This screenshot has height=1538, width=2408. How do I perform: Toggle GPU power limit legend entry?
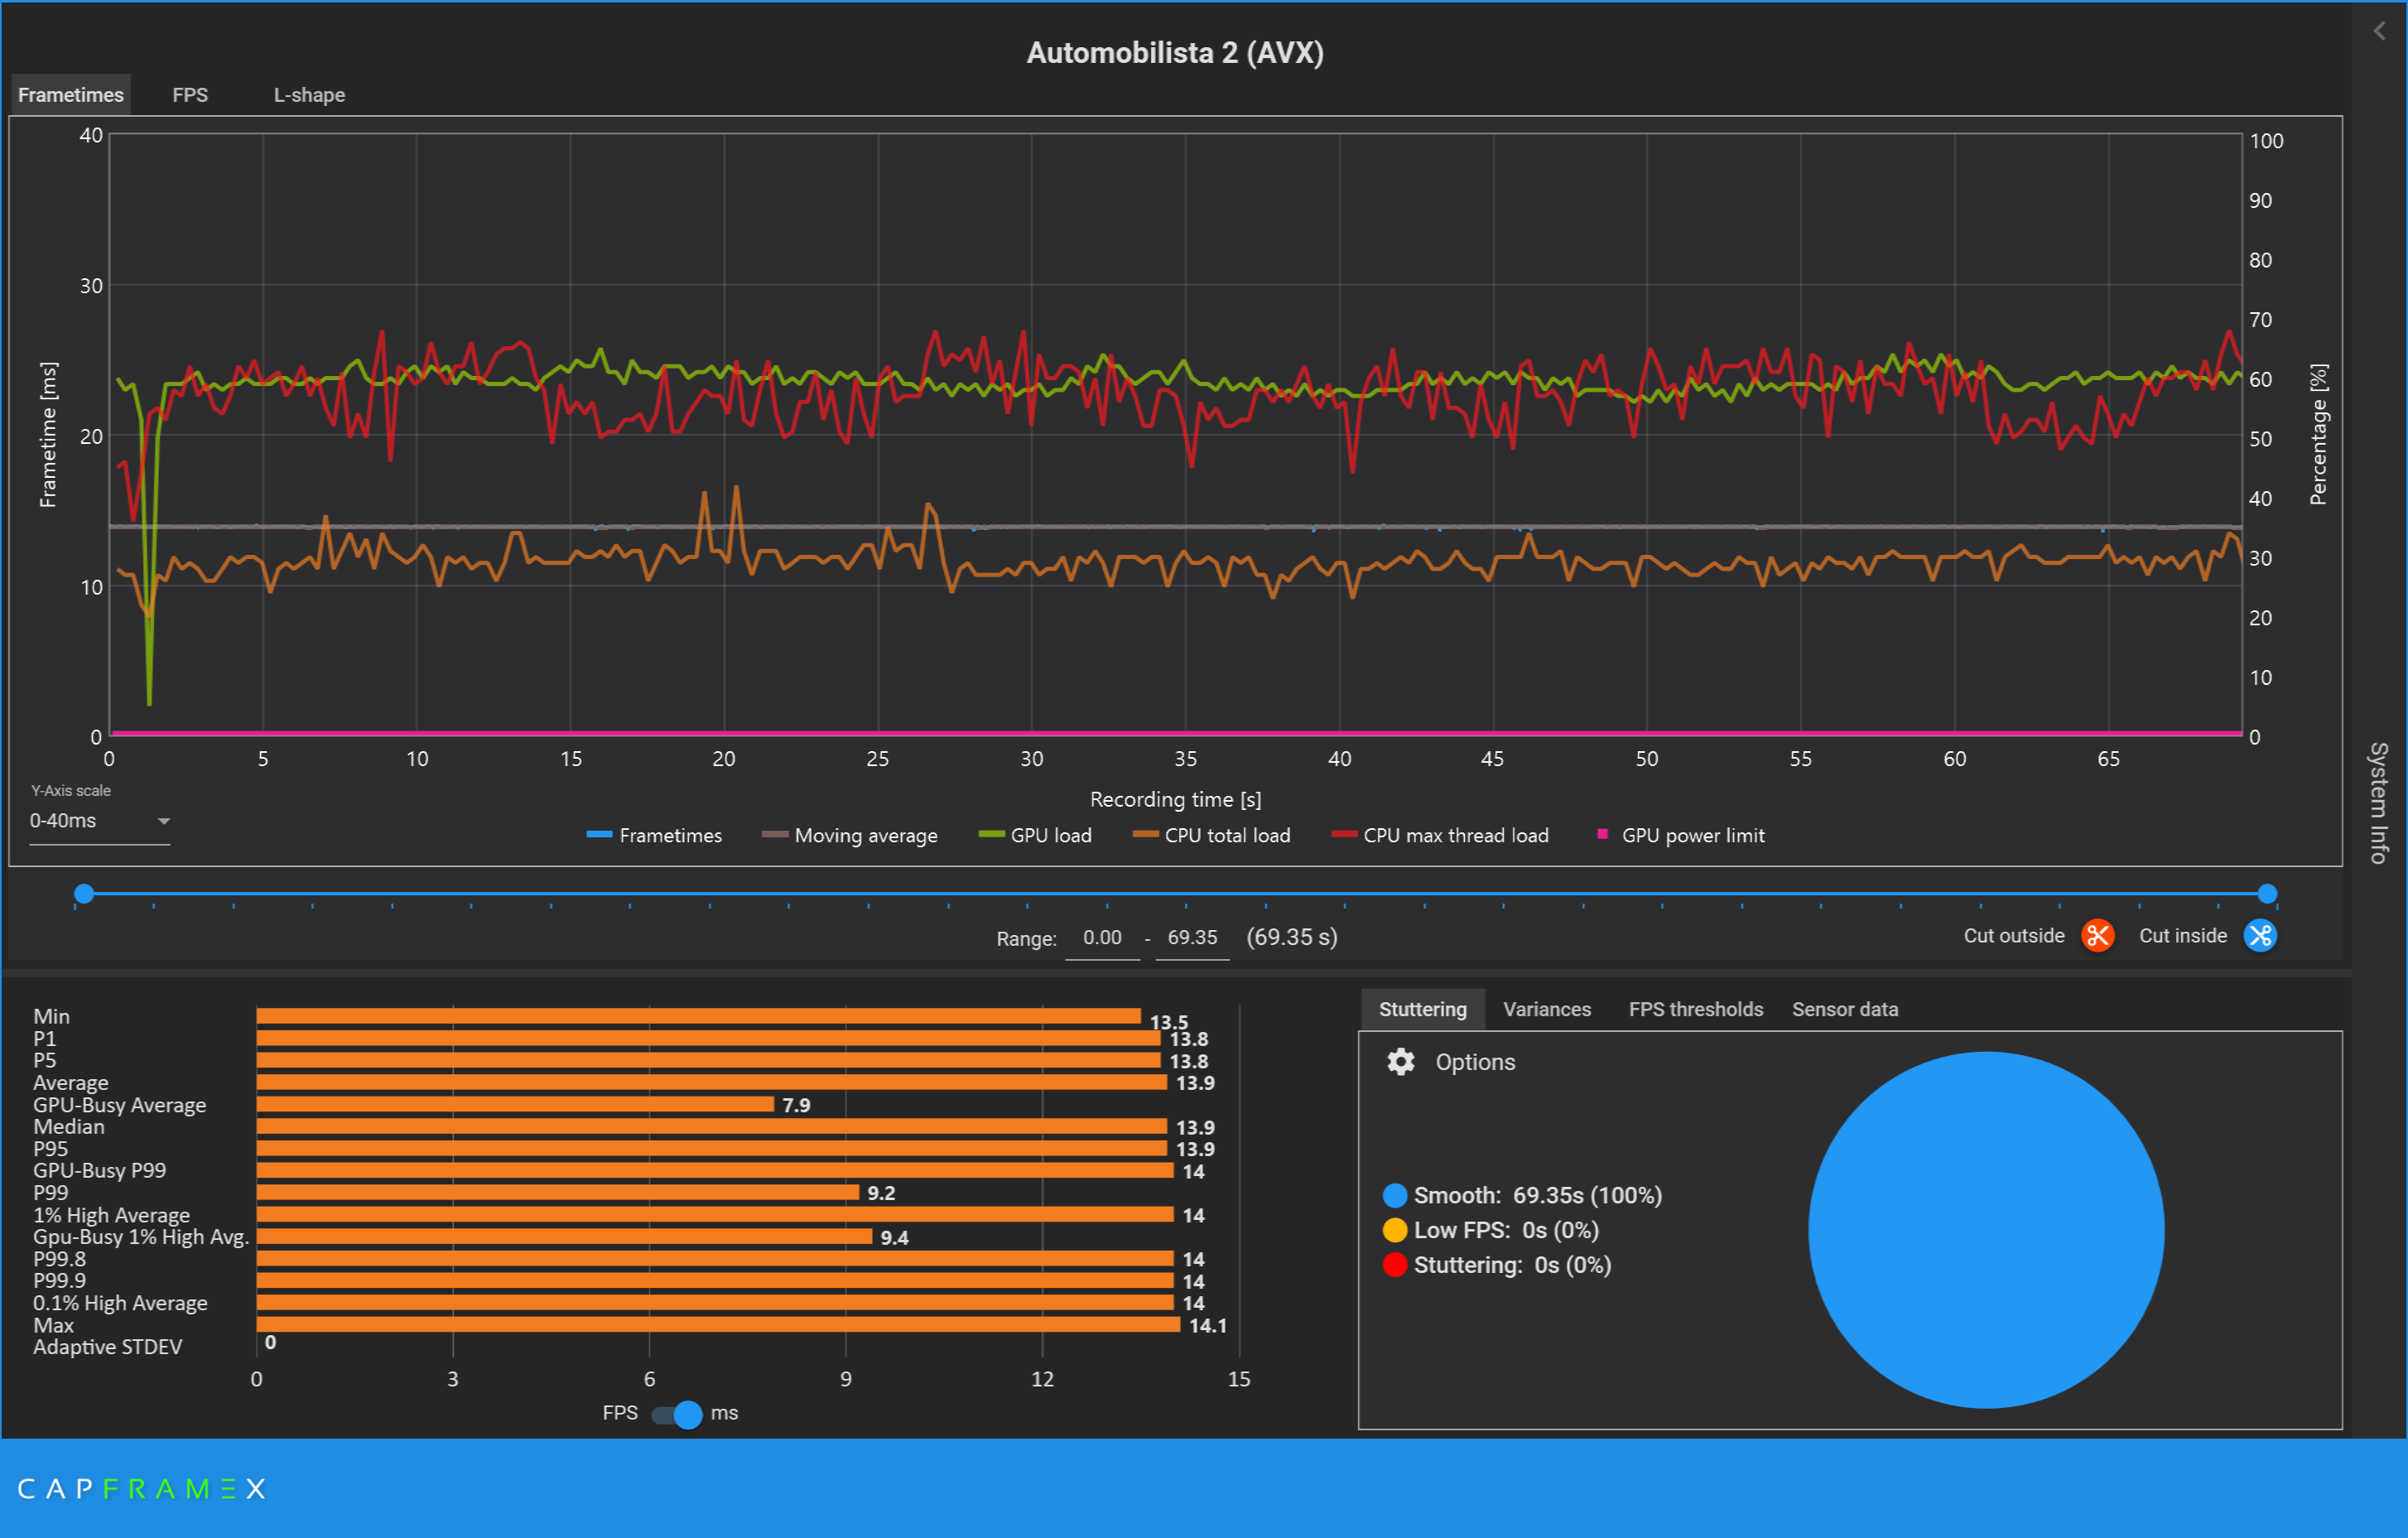pyautogui.click(x=1681, y=835)
